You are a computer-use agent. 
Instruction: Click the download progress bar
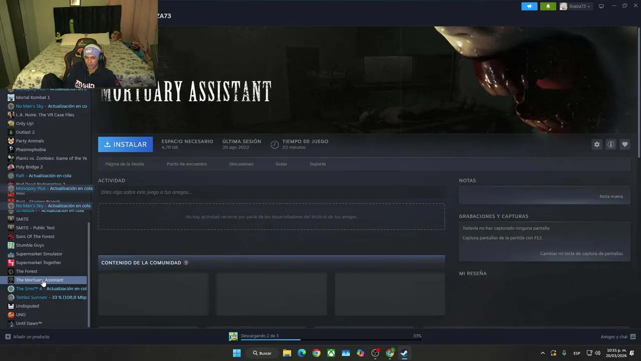tap(331, 340)
